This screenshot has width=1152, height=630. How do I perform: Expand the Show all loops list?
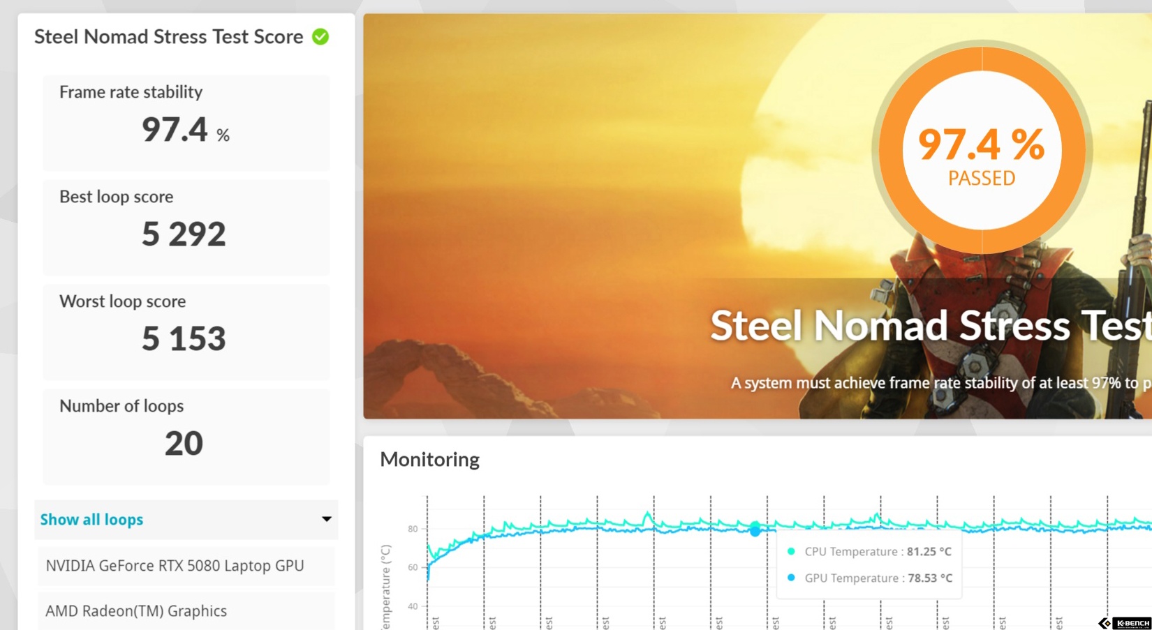pyautogui.click(x=91, y=520)
